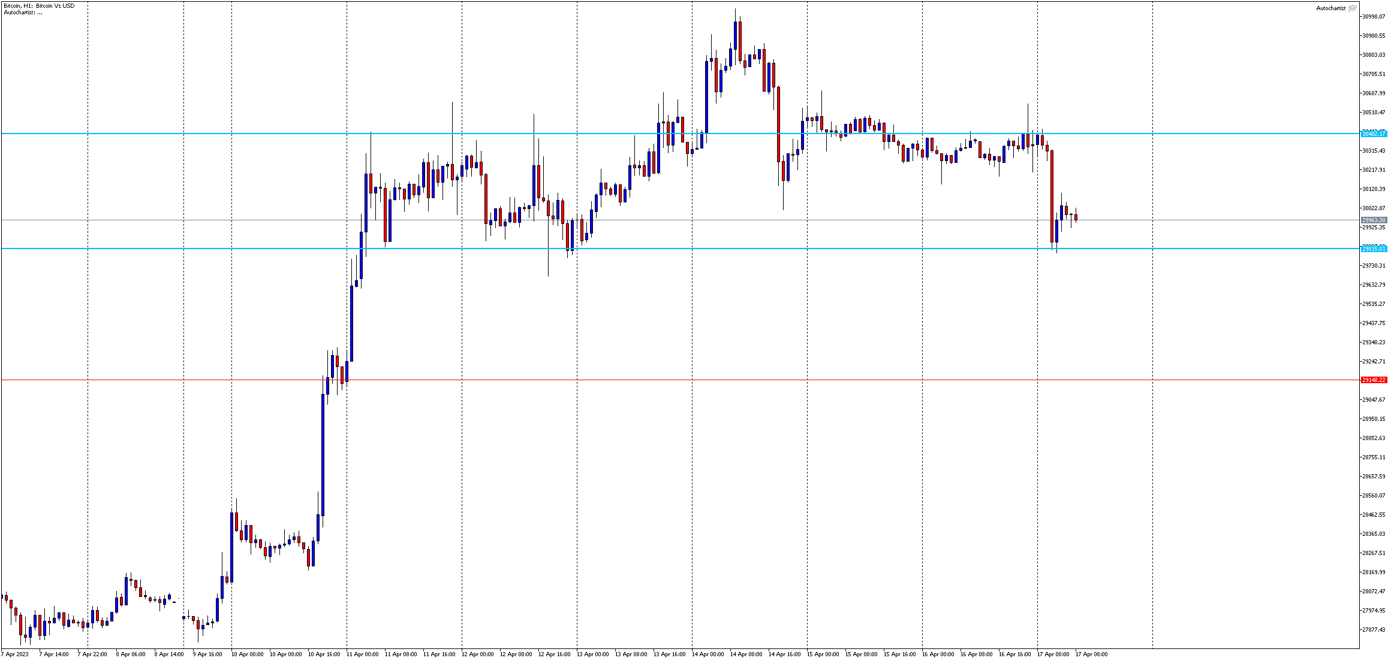Click the '11 Apr 00:00' time axis label
1394x661 pixels.
(362, 654)
